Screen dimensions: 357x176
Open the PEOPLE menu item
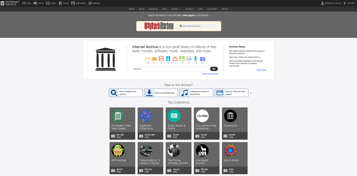click(225, 9)
